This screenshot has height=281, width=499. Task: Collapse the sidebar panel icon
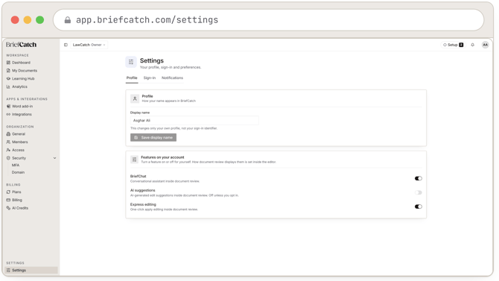click(66, 45)
